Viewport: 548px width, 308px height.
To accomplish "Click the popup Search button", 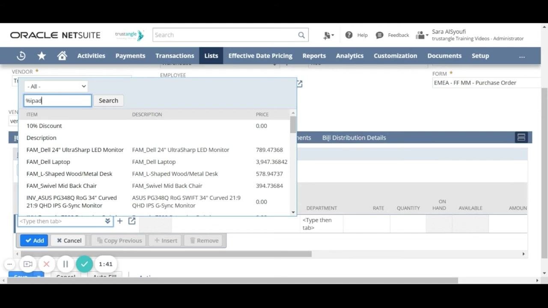I will click(x=108, y=101).
